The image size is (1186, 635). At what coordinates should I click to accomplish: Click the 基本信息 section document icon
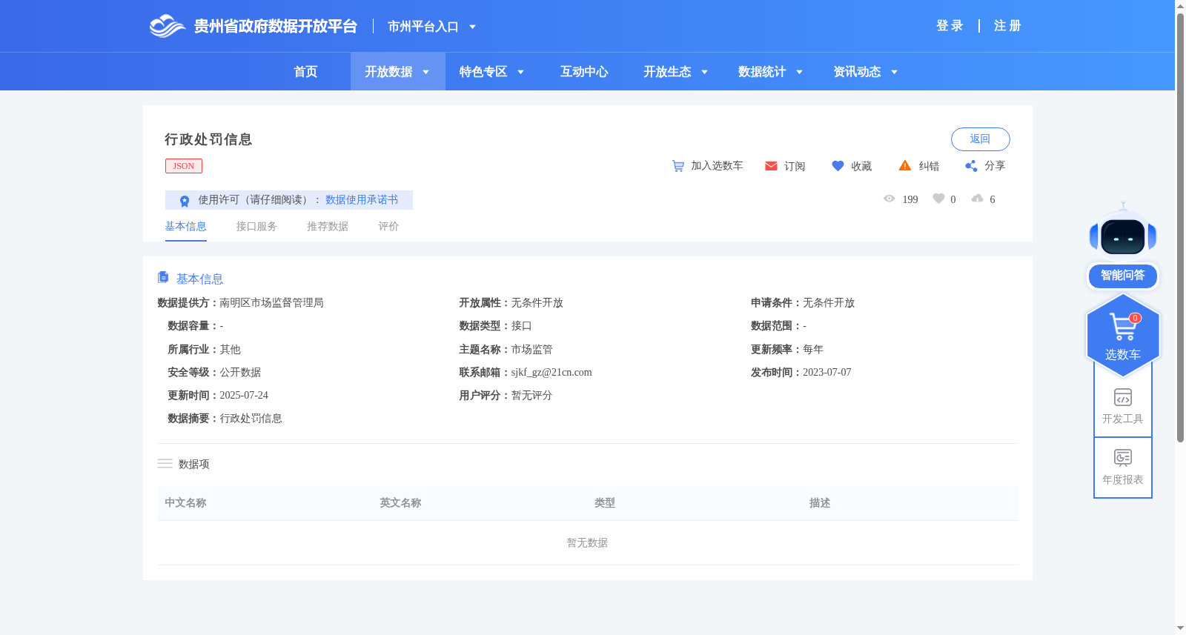click(x=163, y=277)
